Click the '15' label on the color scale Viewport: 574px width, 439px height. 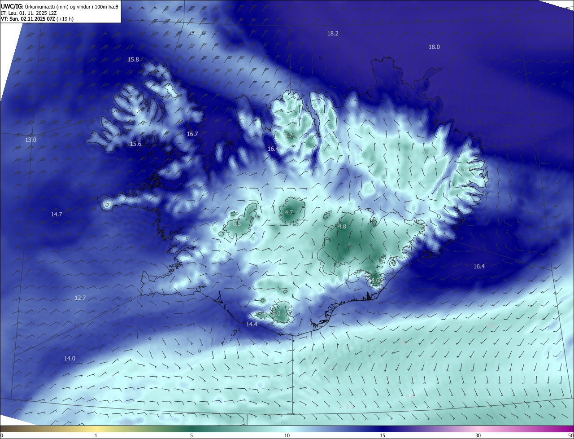[383, 436]
